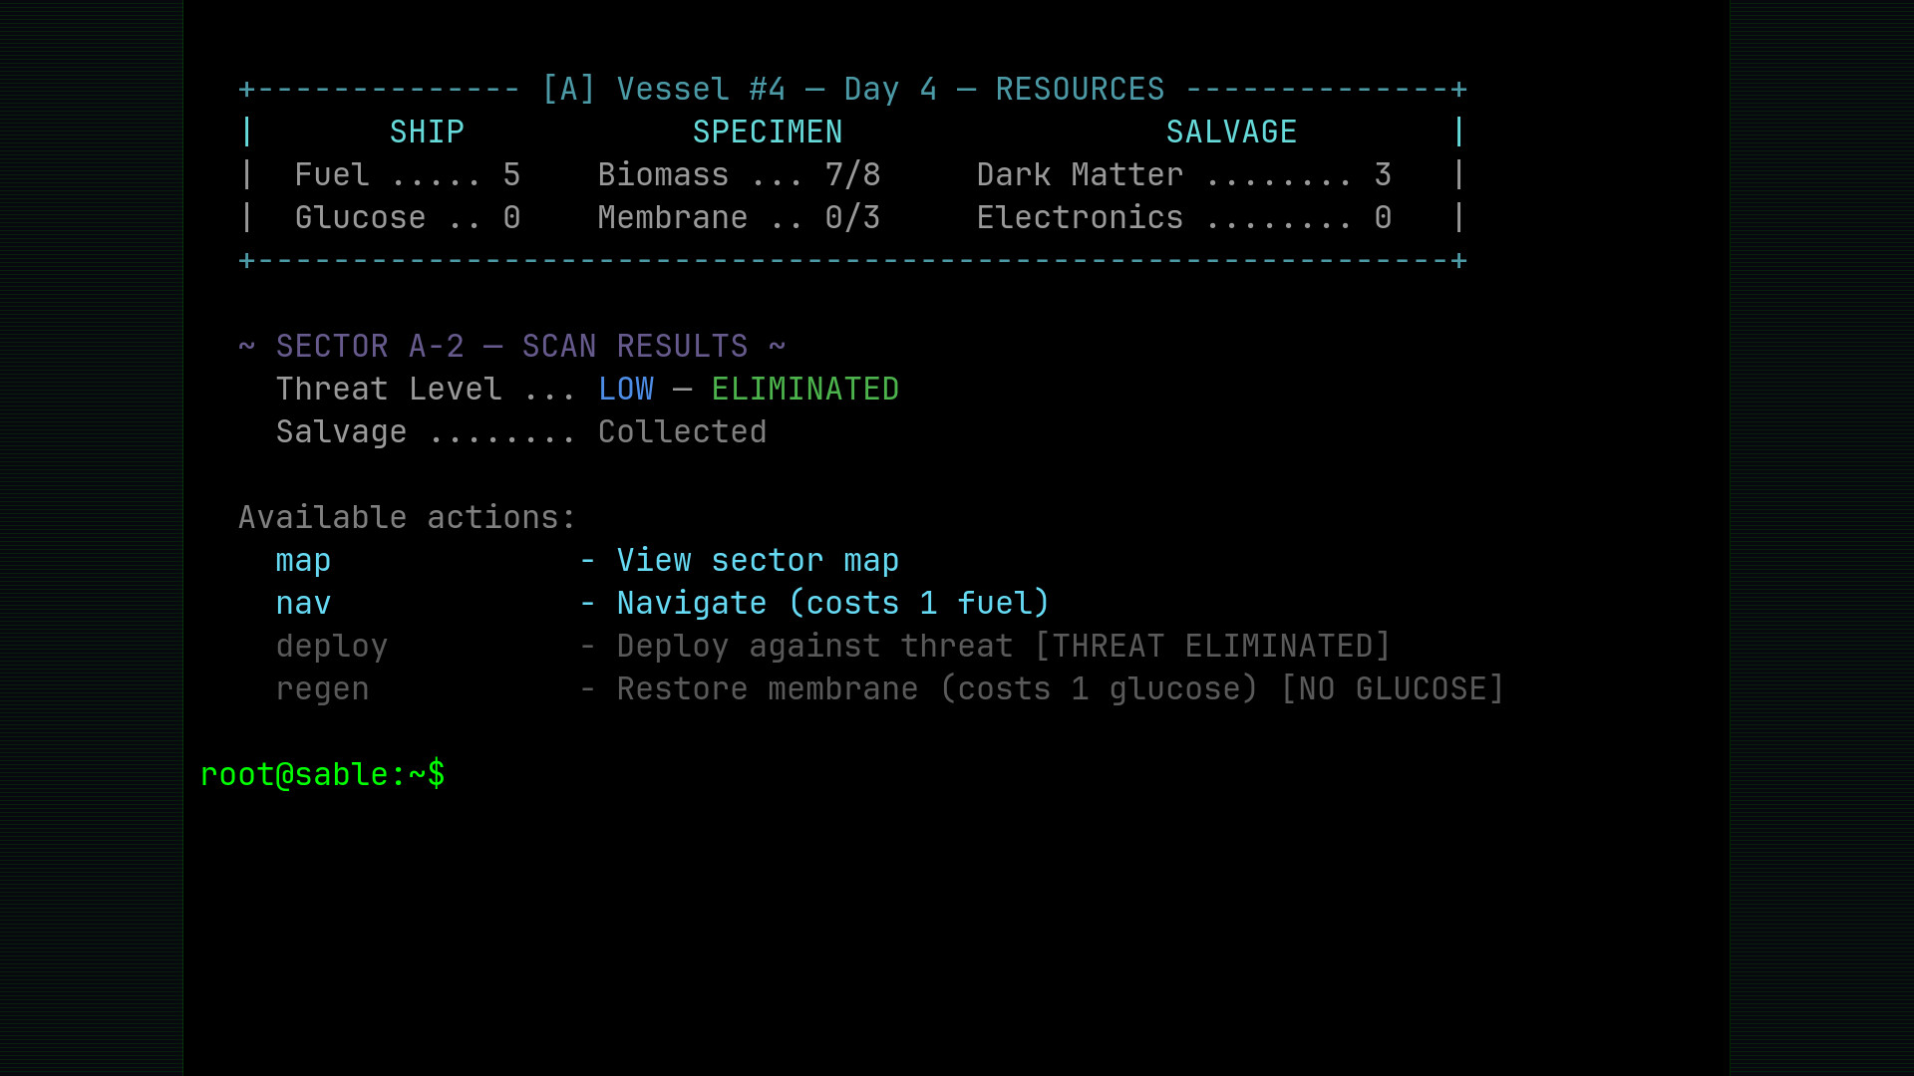The image size is (1914, 1076).
Task: Click the Biomass 7/8 counter
Action: click(x=738, y=174)
